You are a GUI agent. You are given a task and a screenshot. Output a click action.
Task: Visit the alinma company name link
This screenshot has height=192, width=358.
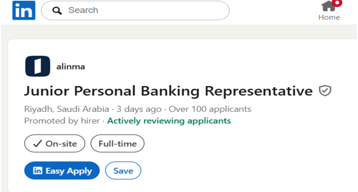[x=71, y=67]
